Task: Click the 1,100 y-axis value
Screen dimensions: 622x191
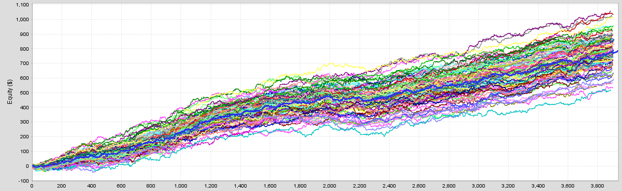Action: (x=22, y=4)
